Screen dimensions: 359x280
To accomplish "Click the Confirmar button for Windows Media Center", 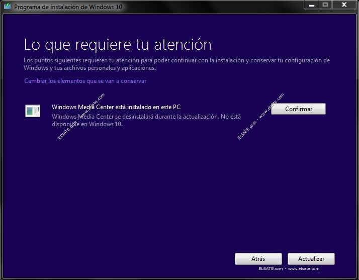I will pos(298,109).
